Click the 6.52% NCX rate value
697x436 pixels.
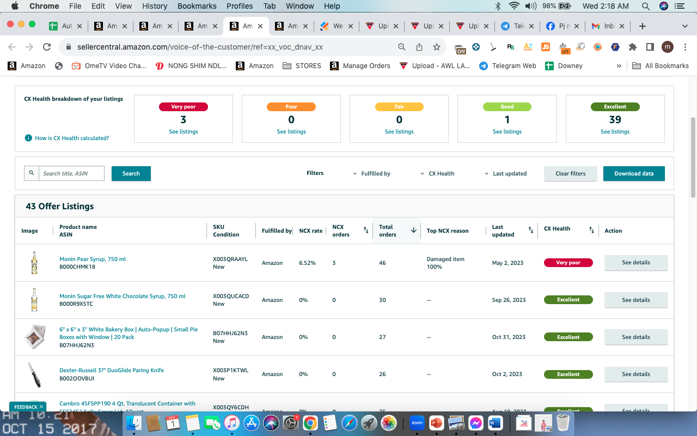tap(307, 263)
